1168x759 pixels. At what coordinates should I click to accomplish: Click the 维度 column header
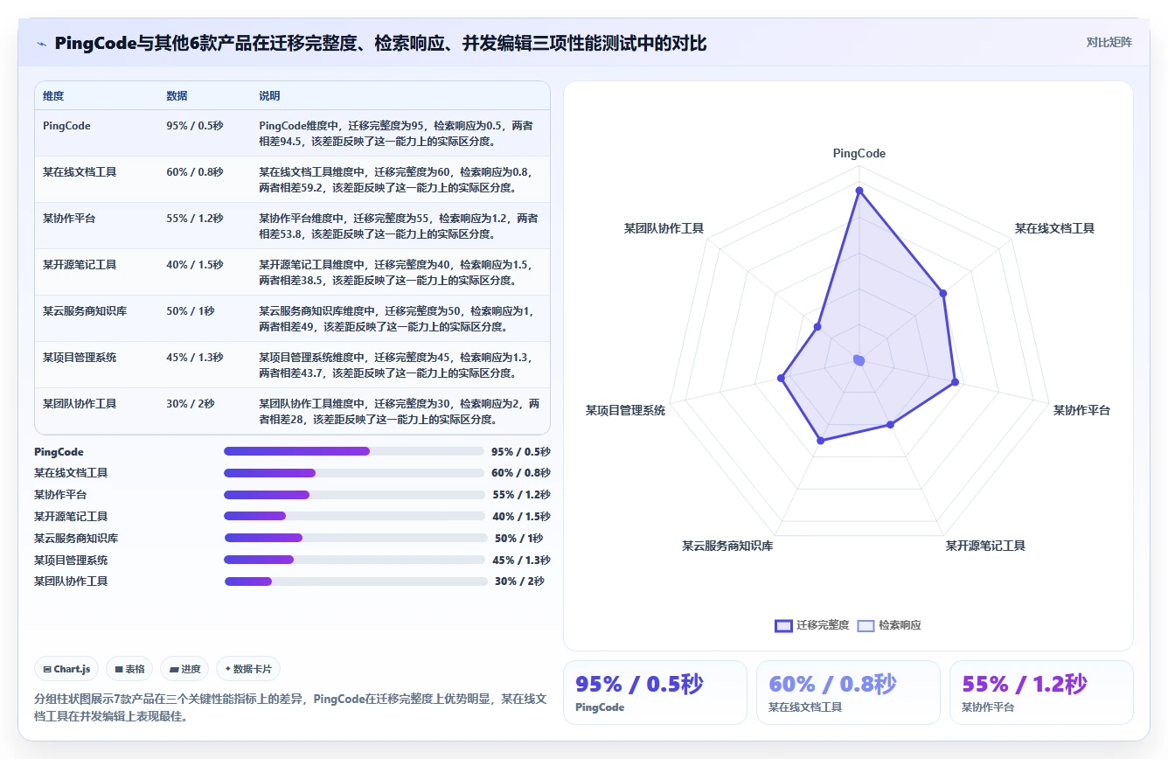pos(53,96)
